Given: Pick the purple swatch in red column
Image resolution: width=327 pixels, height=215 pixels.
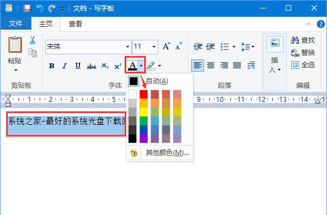Looking at the screenshot, I should [144, 138].
